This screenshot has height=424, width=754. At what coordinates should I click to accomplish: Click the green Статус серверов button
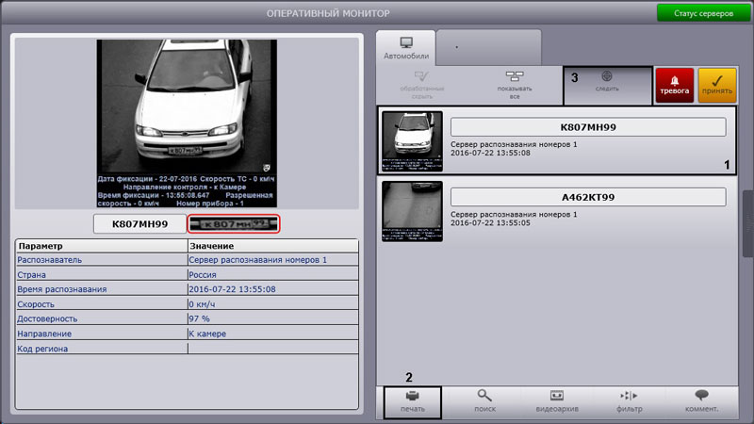702,14
